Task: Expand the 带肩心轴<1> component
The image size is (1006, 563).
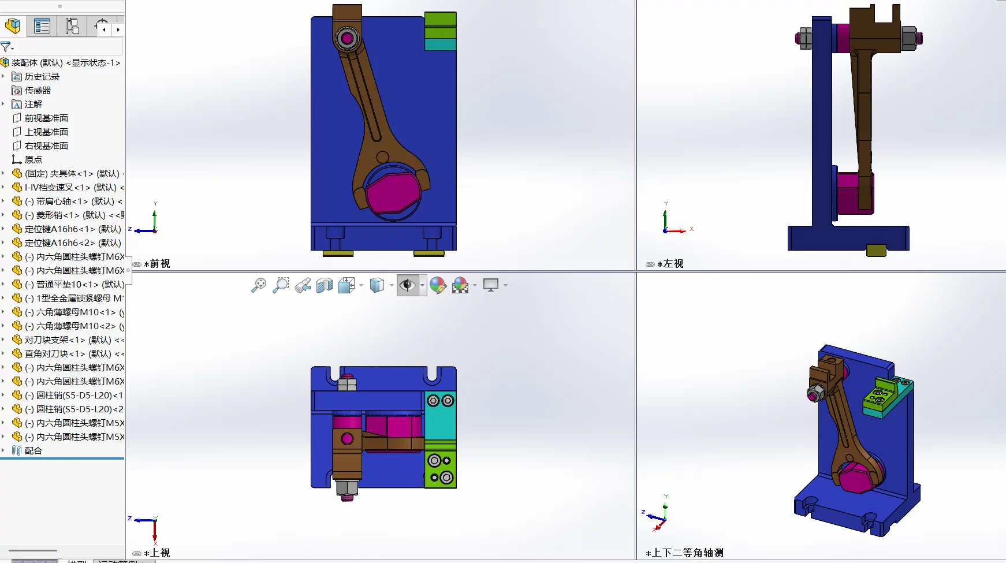Action: click(3, 201)
